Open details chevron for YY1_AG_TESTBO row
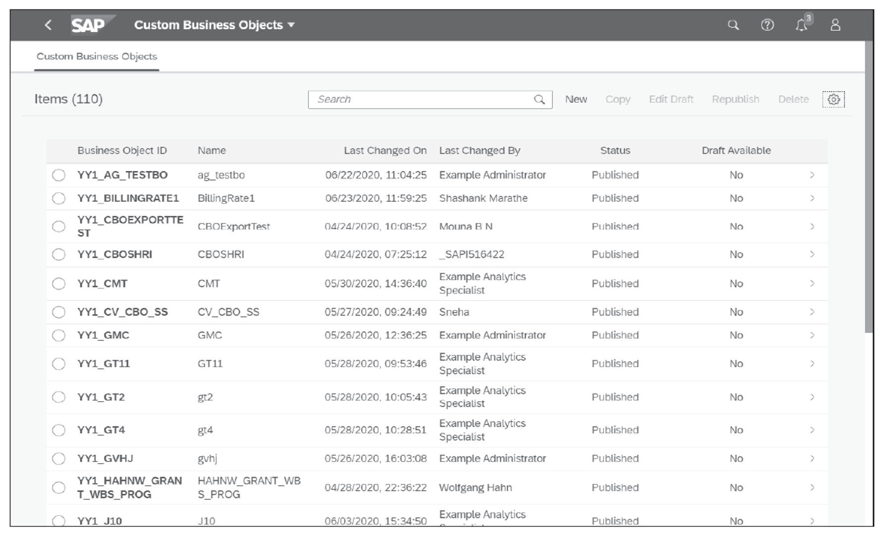 pyautogui.click(x=812, y=175)
